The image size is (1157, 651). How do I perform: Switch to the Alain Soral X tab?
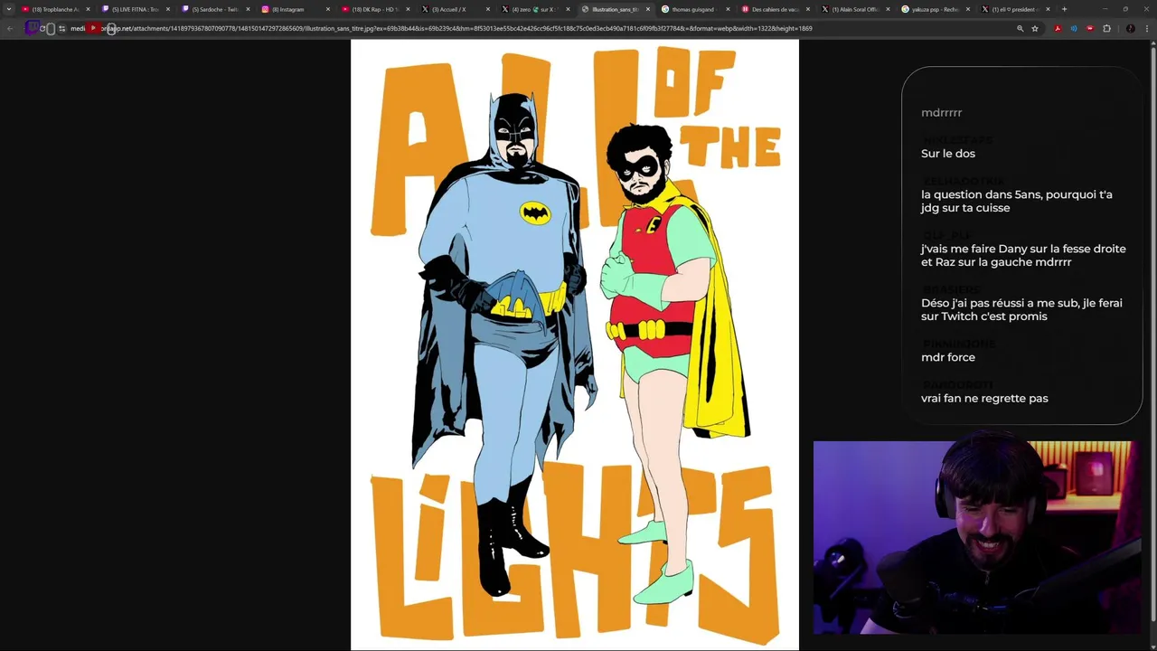pos(854,9)
